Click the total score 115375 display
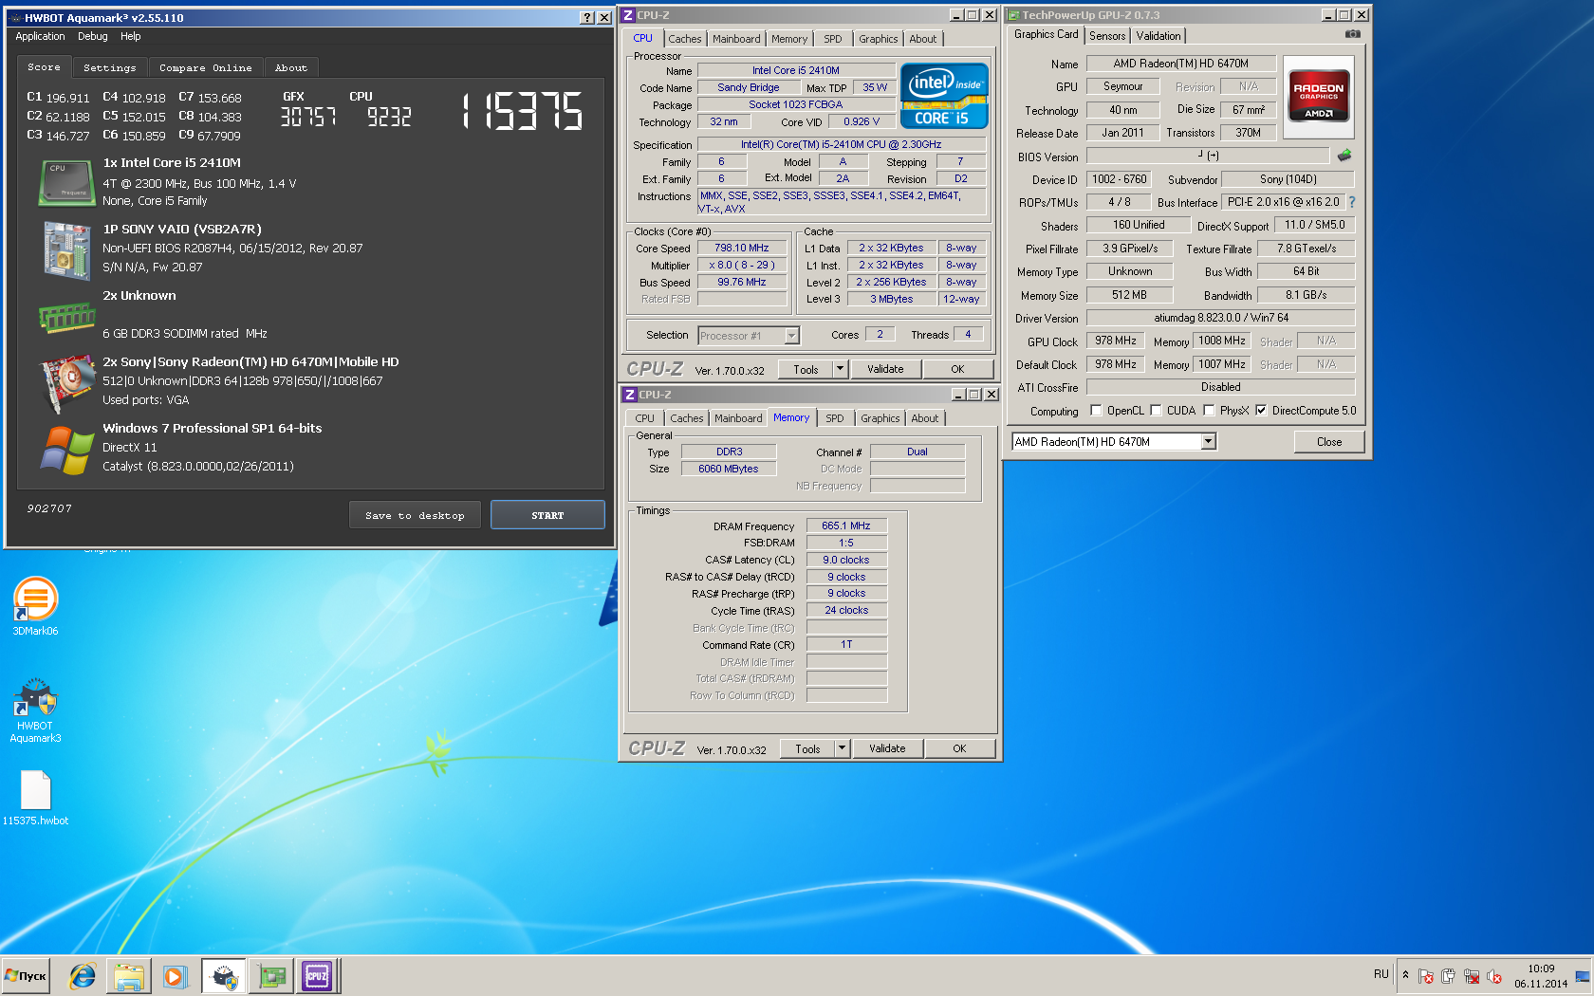The image size is (1594, 996). pyautogui.click(x=523, y=111)
